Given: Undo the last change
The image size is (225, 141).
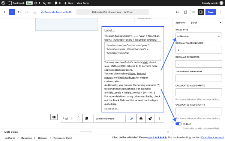Looking at the screenshot, I should point(19,12).
